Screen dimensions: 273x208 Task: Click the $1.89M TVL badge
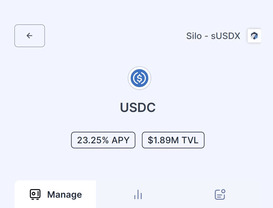(173, 140)
